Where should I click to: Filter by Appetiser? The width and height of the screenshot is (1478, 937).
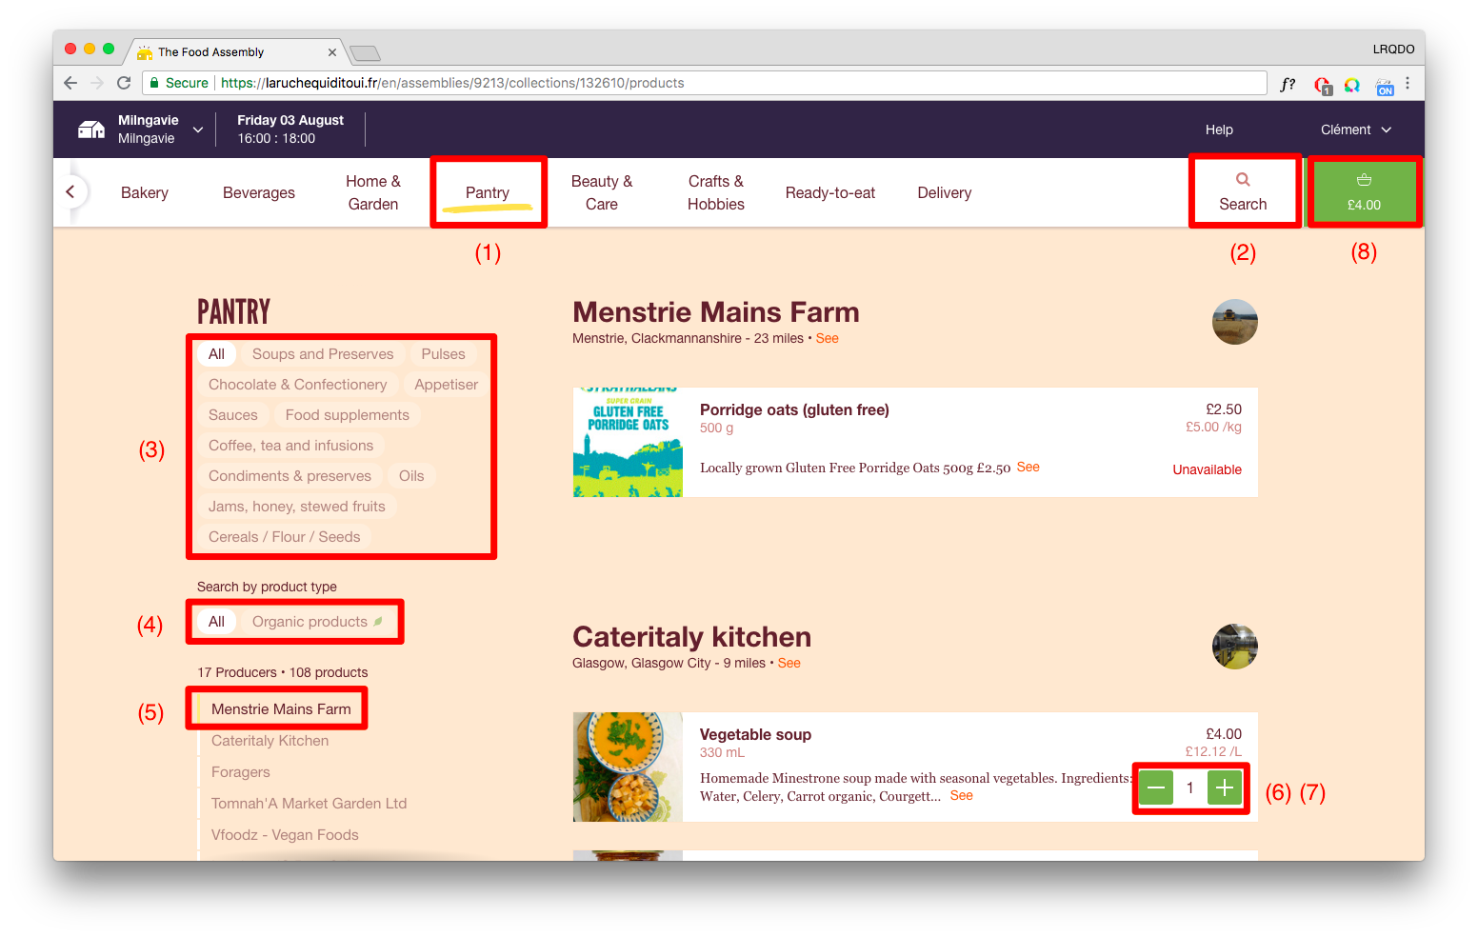(447, 385)
